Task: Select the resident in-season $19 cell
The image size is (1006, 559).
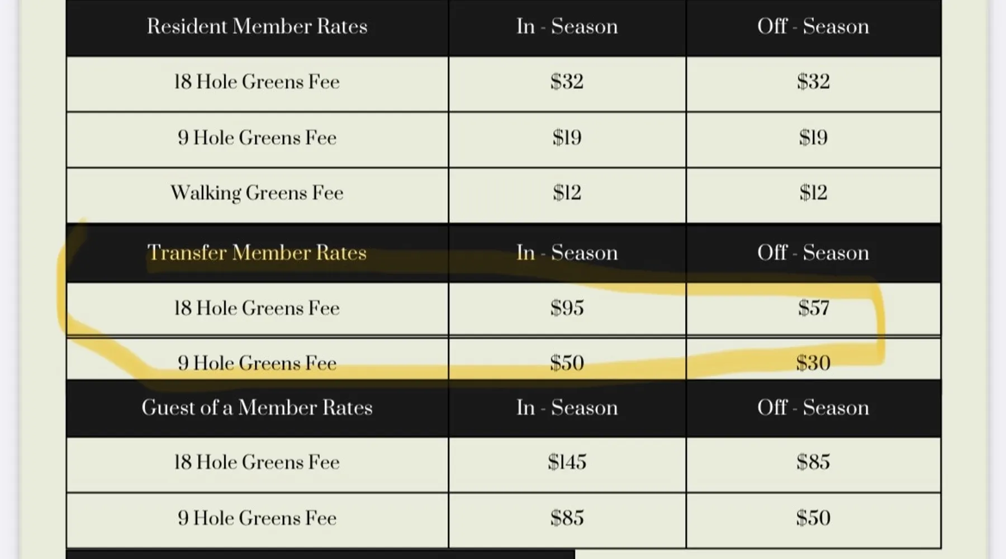Action: 567,138
